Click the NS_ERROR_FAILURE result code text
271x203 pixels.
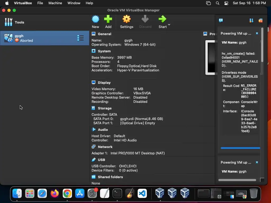(249, 91)
